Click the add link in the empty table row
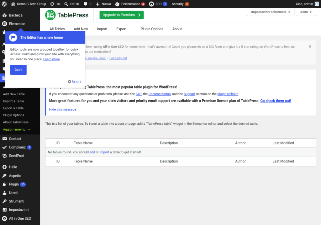 [92, 152]
